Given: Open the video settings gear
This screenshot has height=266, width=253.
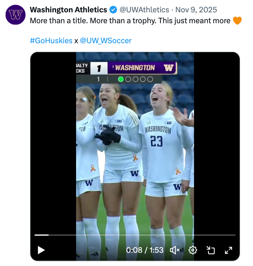Looking at the screenshot, I should point(193,250).
